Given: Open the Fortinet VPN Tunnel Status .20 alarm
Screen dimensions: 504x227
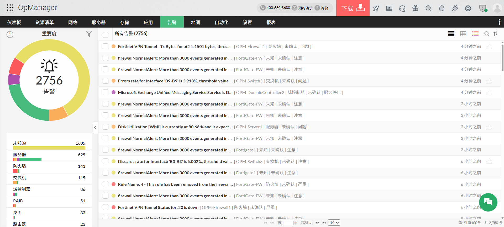Looking at the screenshot, I should click(x=158, y=207).
